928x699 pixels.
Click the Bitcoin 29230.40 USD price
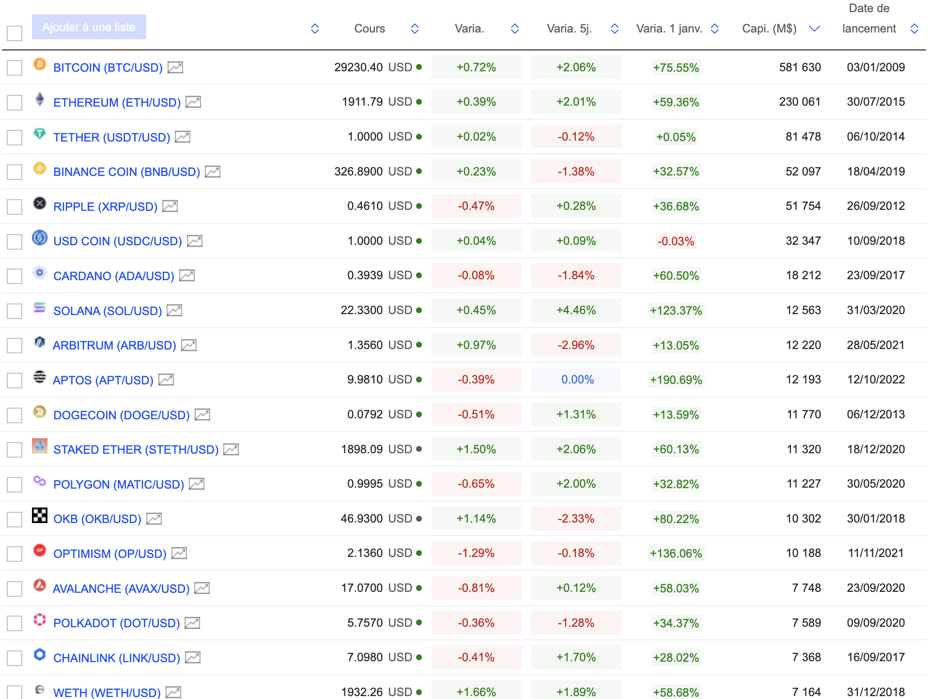tap(373, 67)
